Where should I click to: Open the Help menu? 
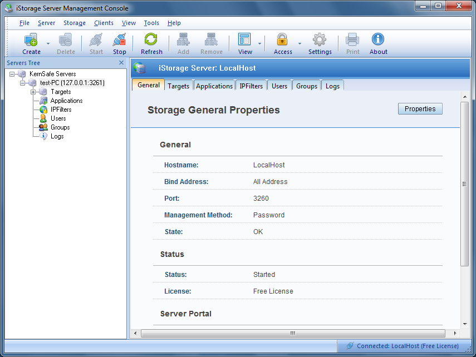pyautogui.click(x=174, y=23)
